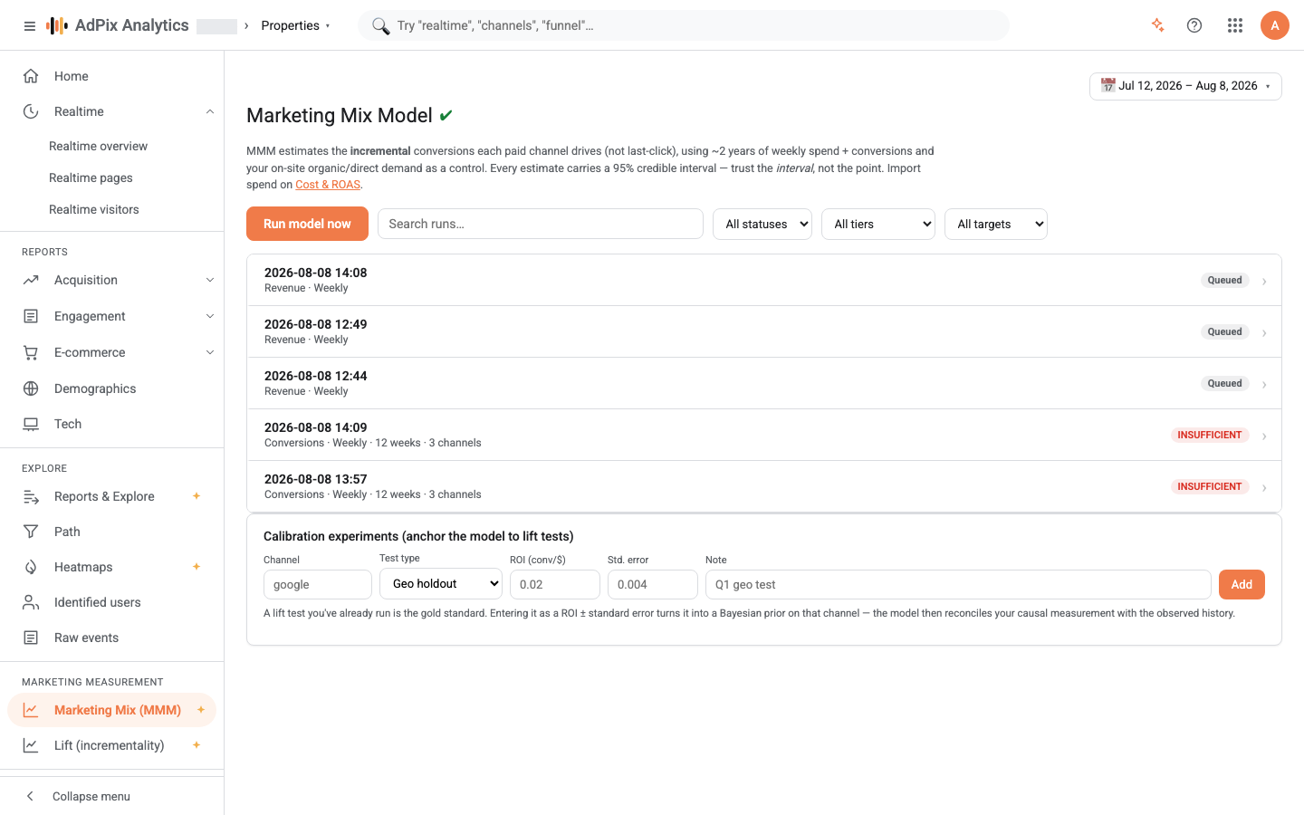The height and width of the screenshot is (815, 1304).
Task: Click the calendar icon in date range
Action: (1107, 85)
